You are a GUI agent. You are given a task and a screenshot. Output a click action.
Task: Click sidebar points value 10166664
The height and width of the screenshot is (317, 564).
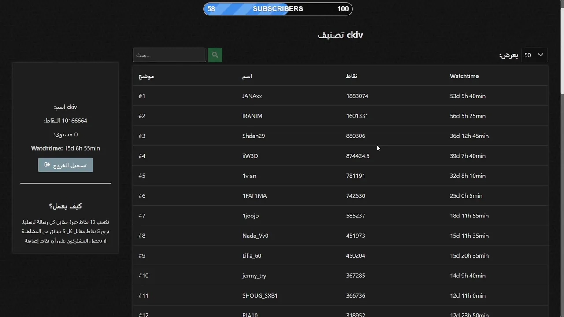(74, 121)
